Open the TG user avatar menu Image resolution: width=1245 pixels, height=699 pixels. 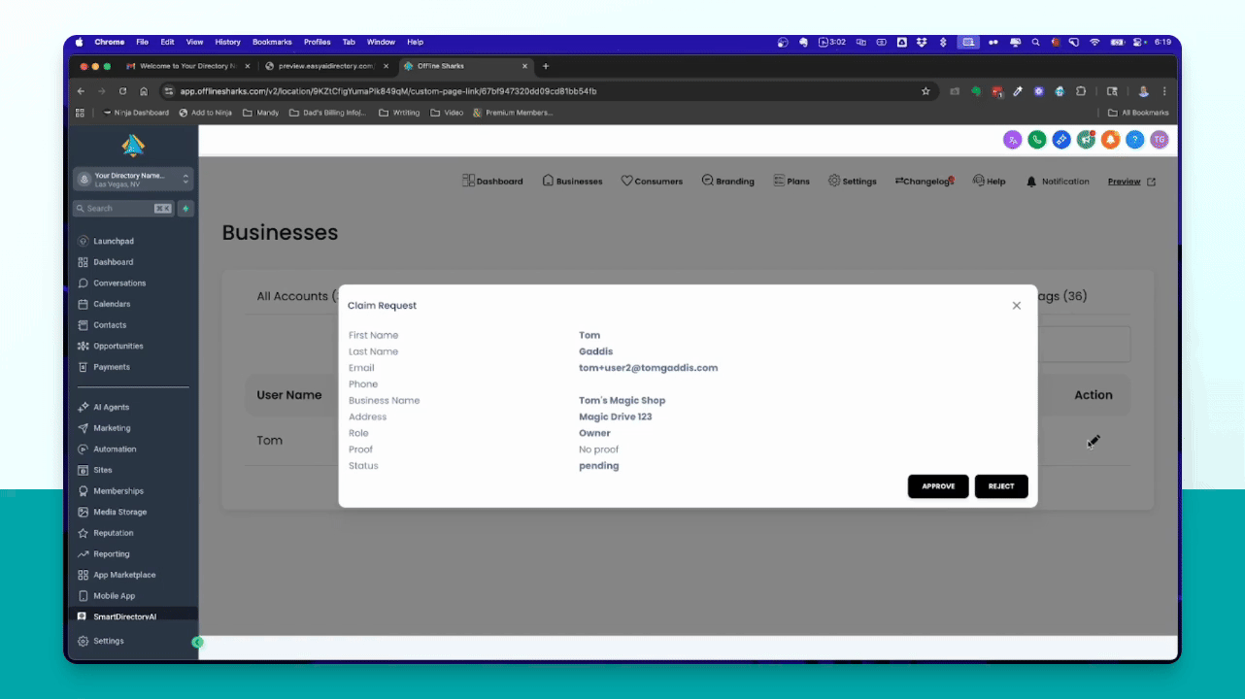(x=1159, y=140)
